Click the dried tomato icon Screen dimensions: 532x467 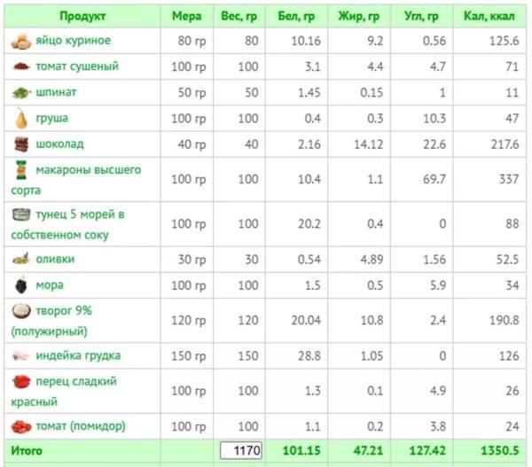coord(21,66)
